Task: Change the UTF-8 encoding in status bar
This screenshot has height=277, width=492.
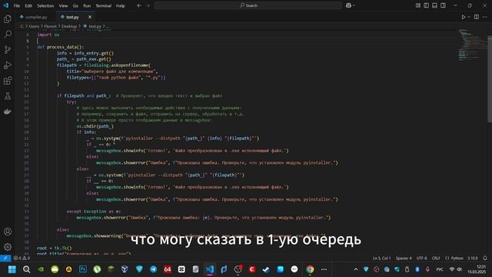Action: pyautogui.click(x=421, y=259)
